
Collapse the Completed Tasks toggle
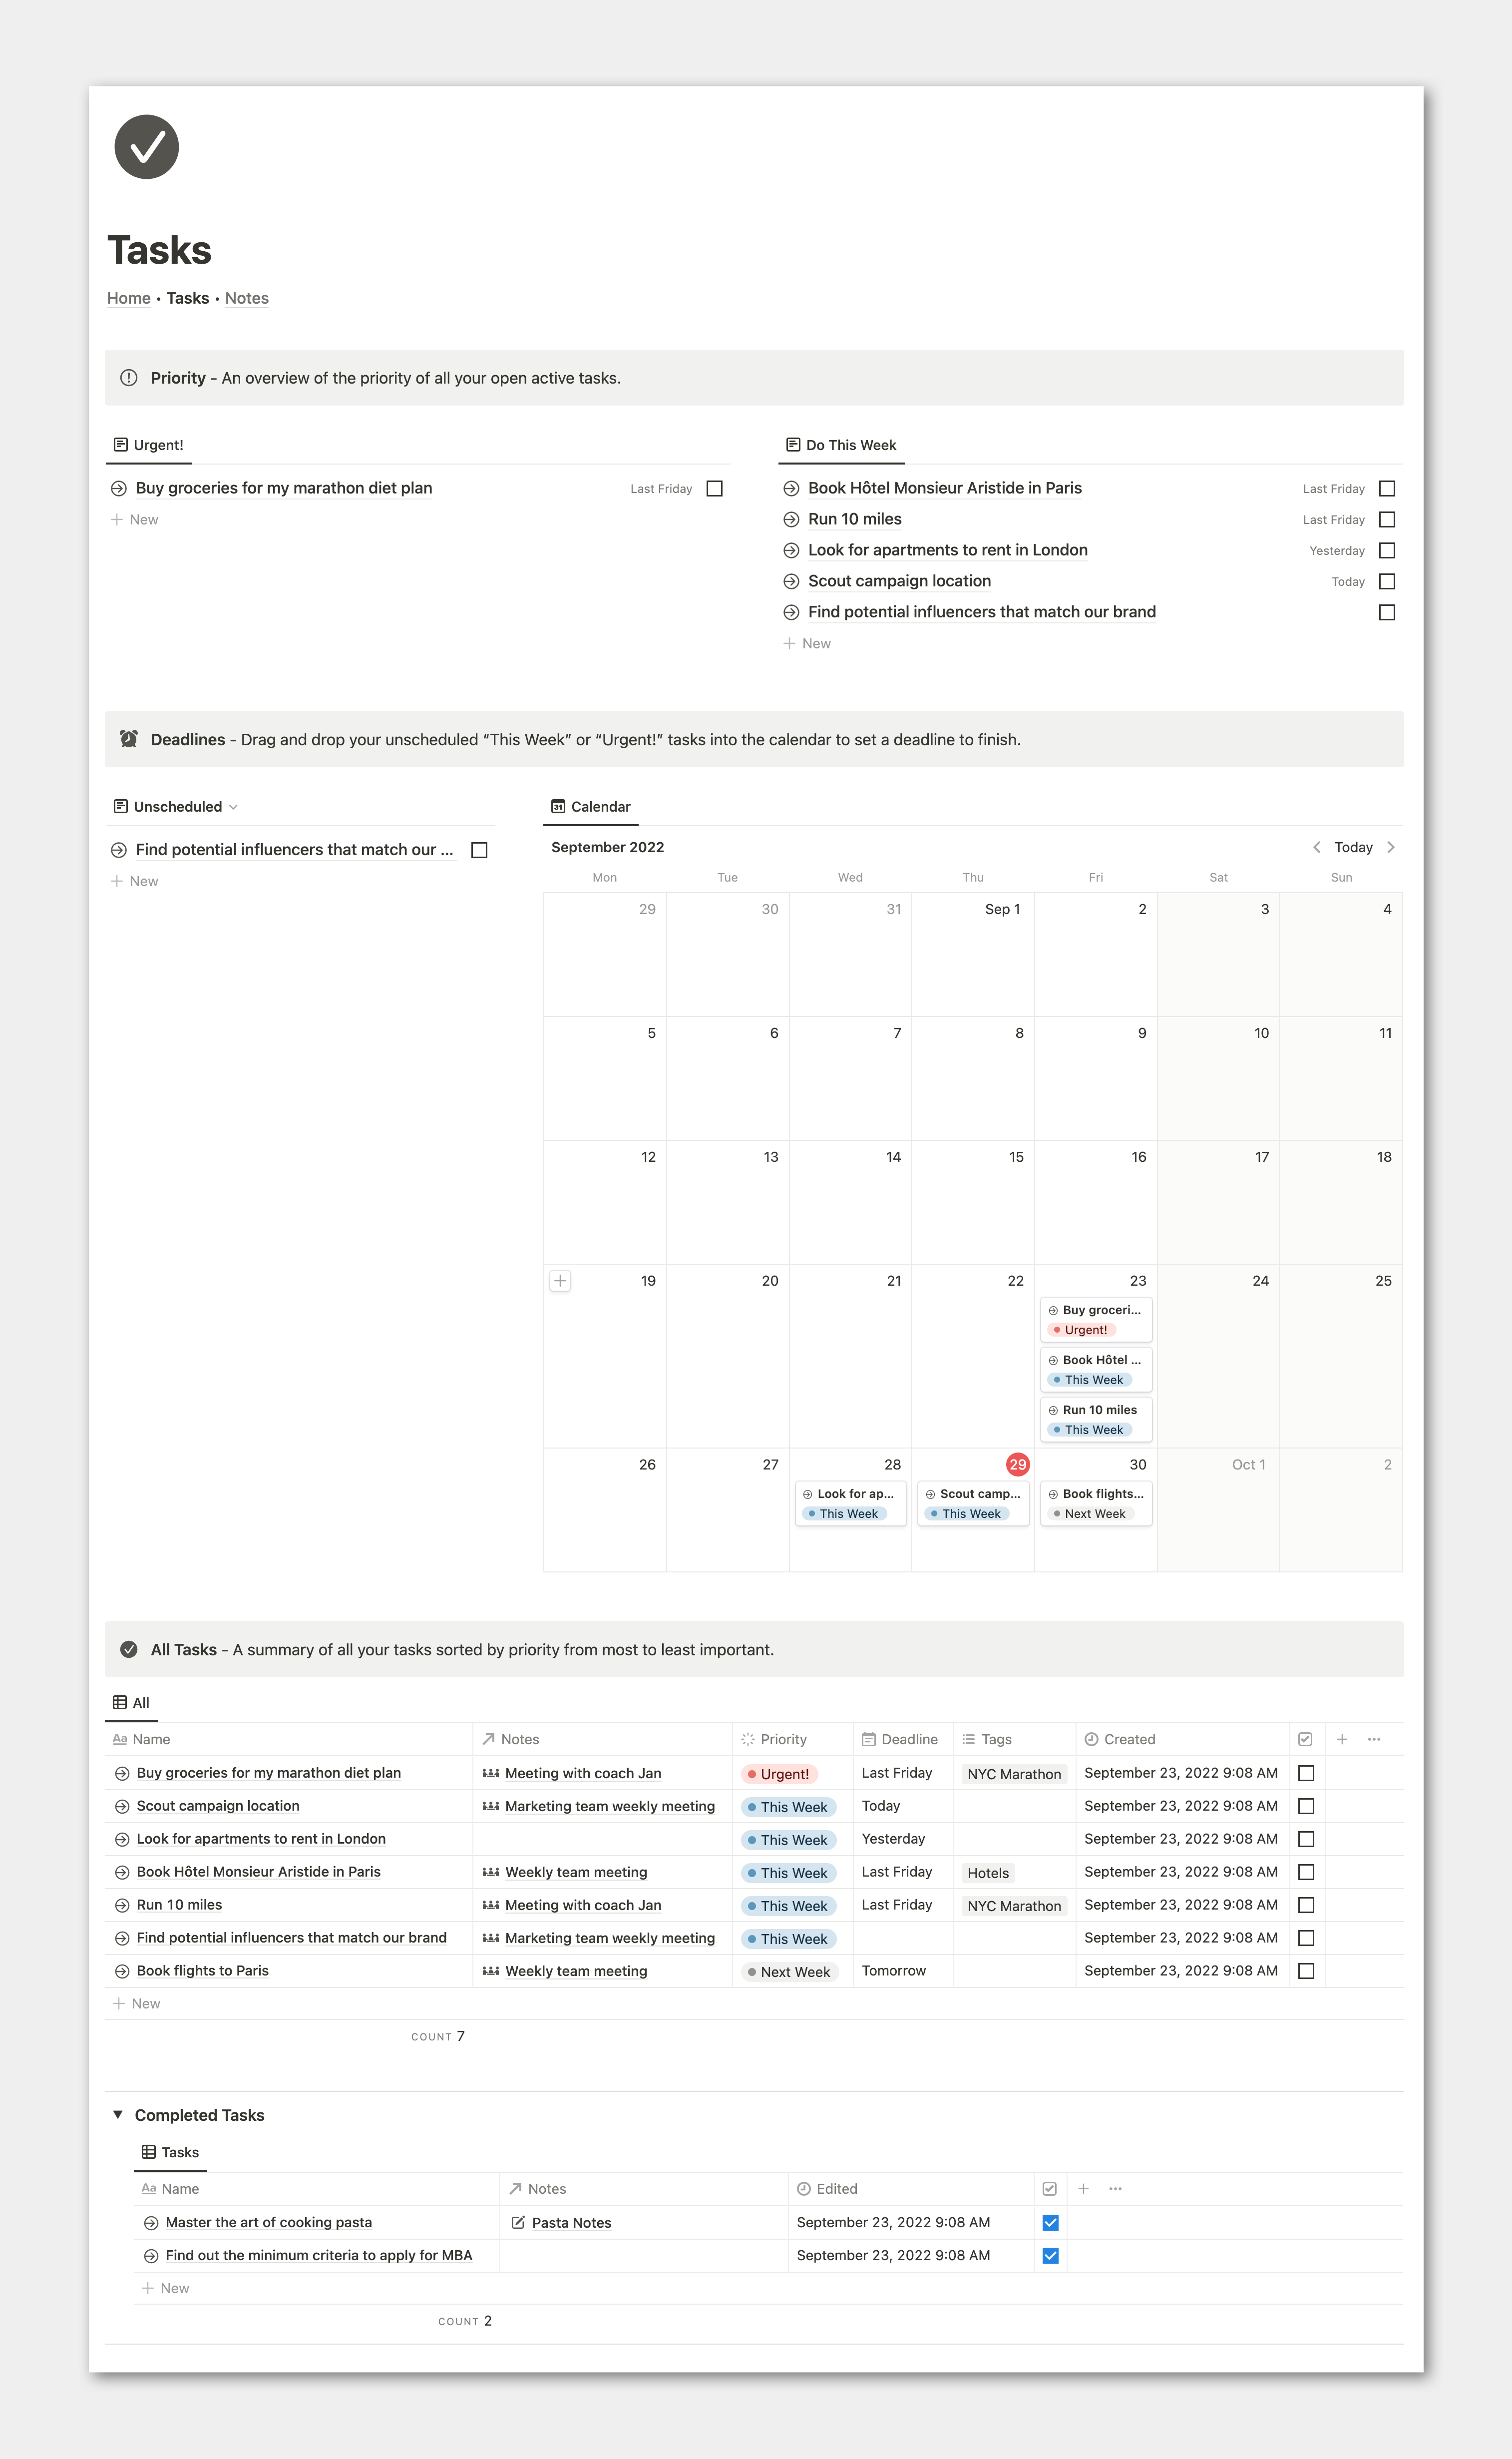point(118,2114)
